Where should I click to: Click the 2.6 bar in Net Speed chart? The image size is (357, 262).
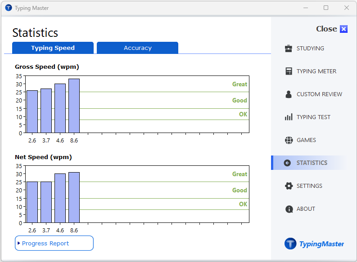pyautogui.click(x=32, y=202)
